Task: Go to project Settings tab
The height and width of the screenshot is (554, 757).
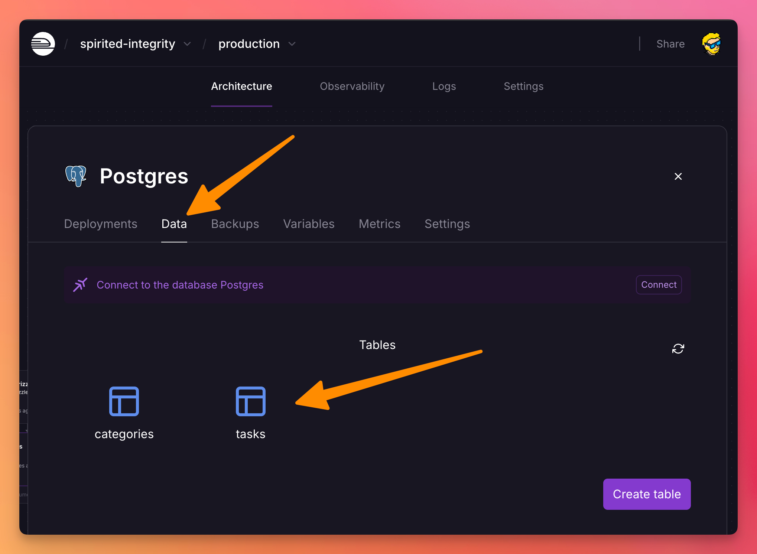Action: pyautogui.click(x=523, y=86)
